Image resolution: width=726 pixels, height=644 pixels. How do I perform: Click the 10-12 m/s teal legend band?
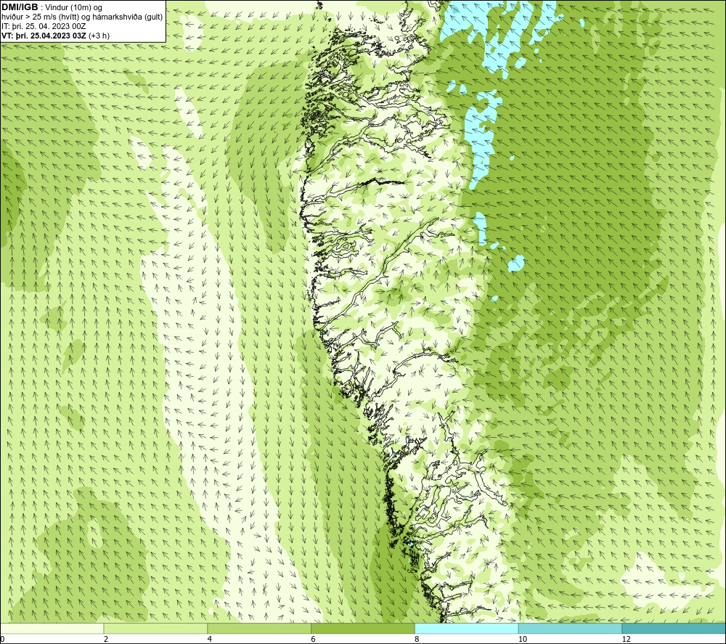(571, 629)
